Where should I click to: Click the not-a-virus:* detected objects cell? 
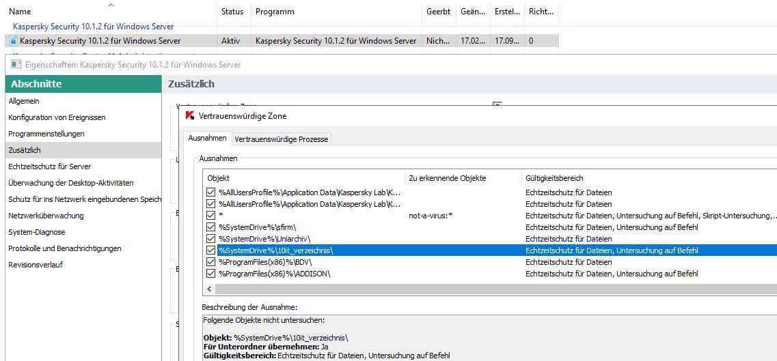click(x=431, y=216)
